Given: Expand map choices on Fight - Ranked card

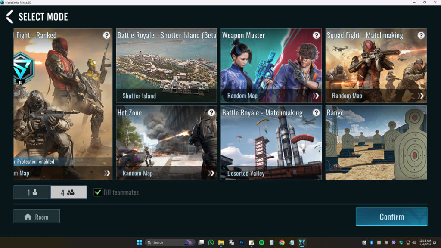Looking at the screenshot, I should click(107, 173).
